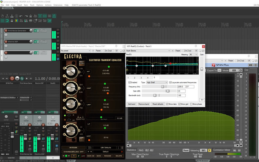The height and width of the screenshot is (162, 259).
Task: Open the Track menu
Action: click(32, 5)
